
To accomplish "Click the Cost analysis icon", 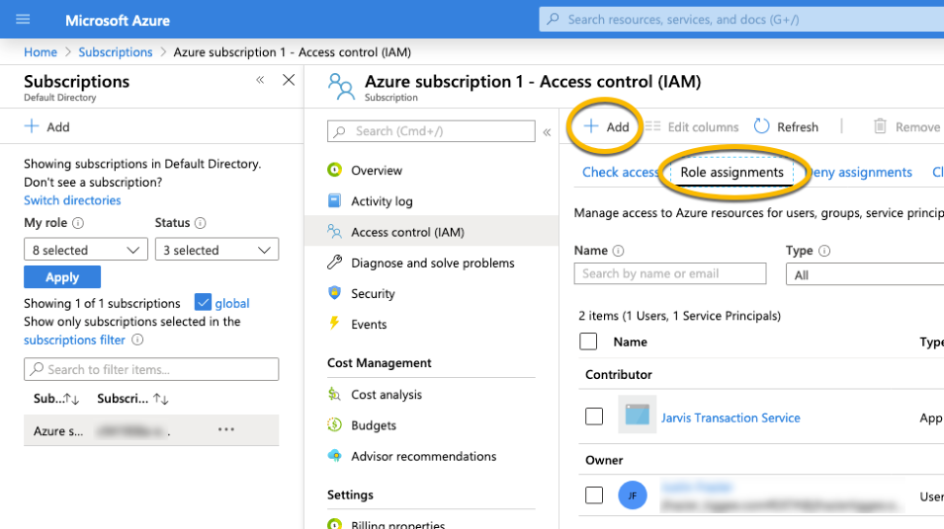I will pos(334,395).
